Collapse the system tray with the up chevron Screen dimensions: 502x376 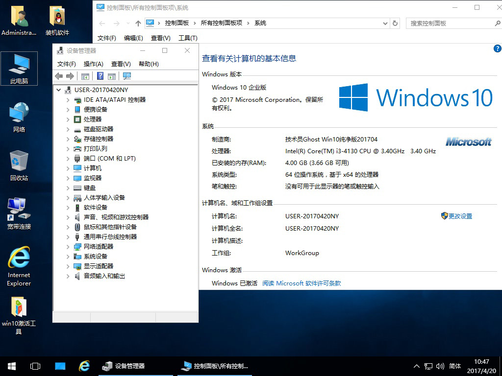click(x=416, y=366)
